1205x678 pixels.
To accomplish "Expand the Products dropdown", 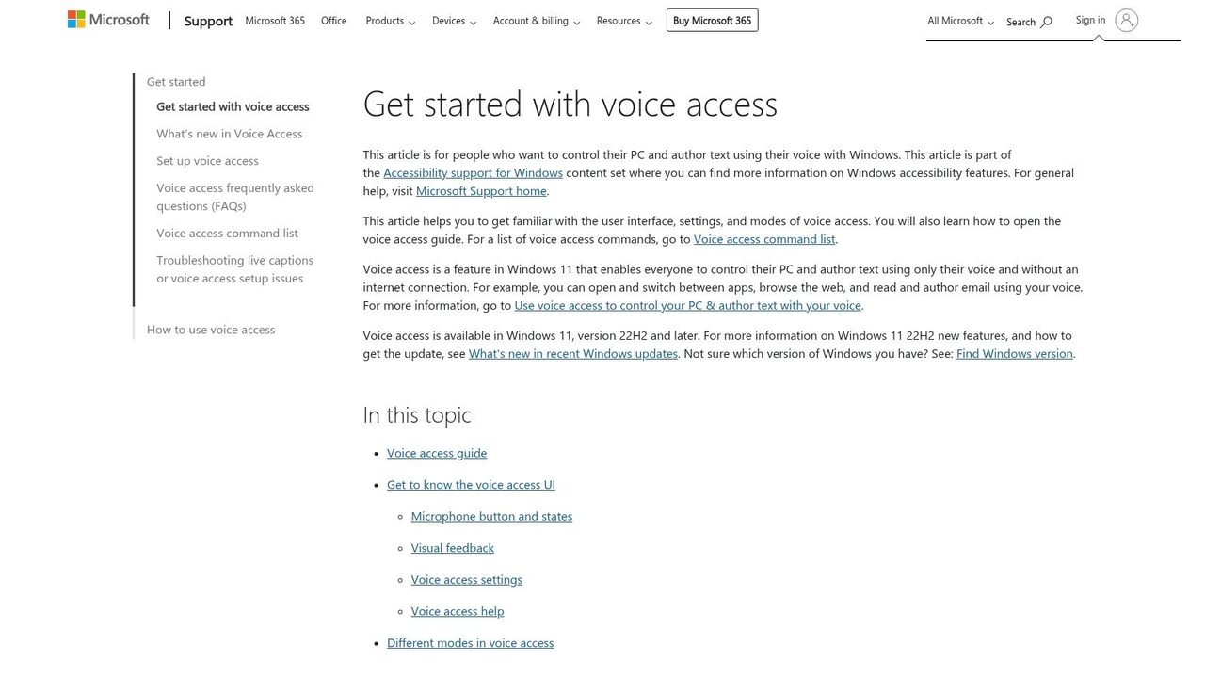I will pyautogui.click(x=390, y=21).
